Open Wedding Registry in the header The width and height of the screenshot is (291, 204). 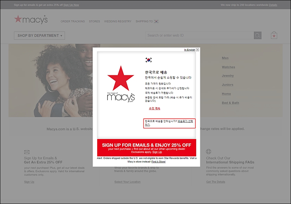coord(118,21)
